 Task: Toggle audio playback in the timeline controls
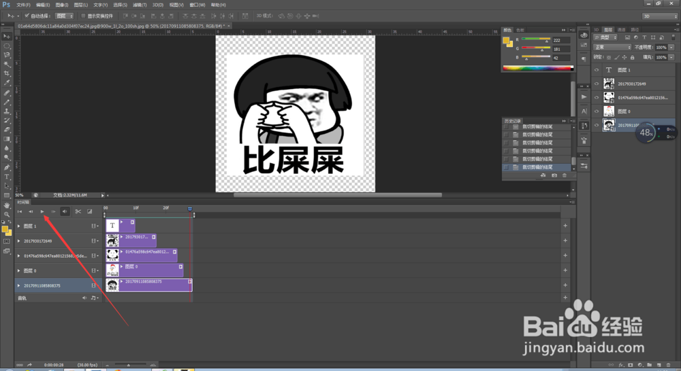[x=65, y=211]
